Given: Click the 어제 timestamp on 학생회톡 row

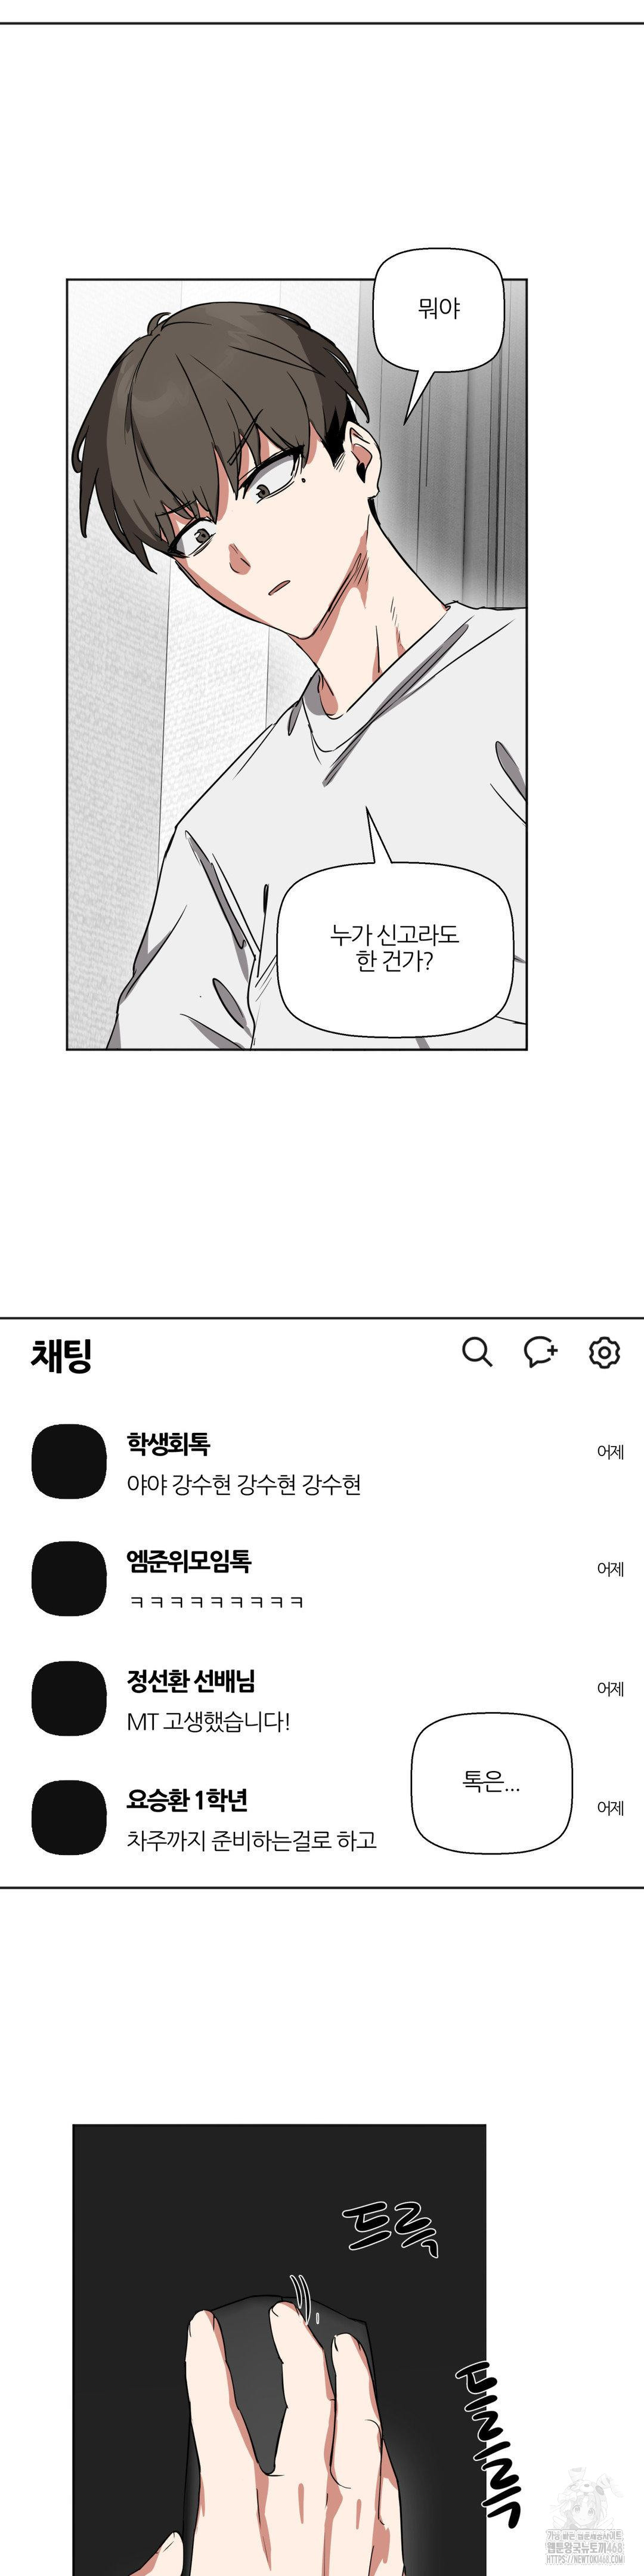Looking at the screenshot, I should tap(610, 1451).
